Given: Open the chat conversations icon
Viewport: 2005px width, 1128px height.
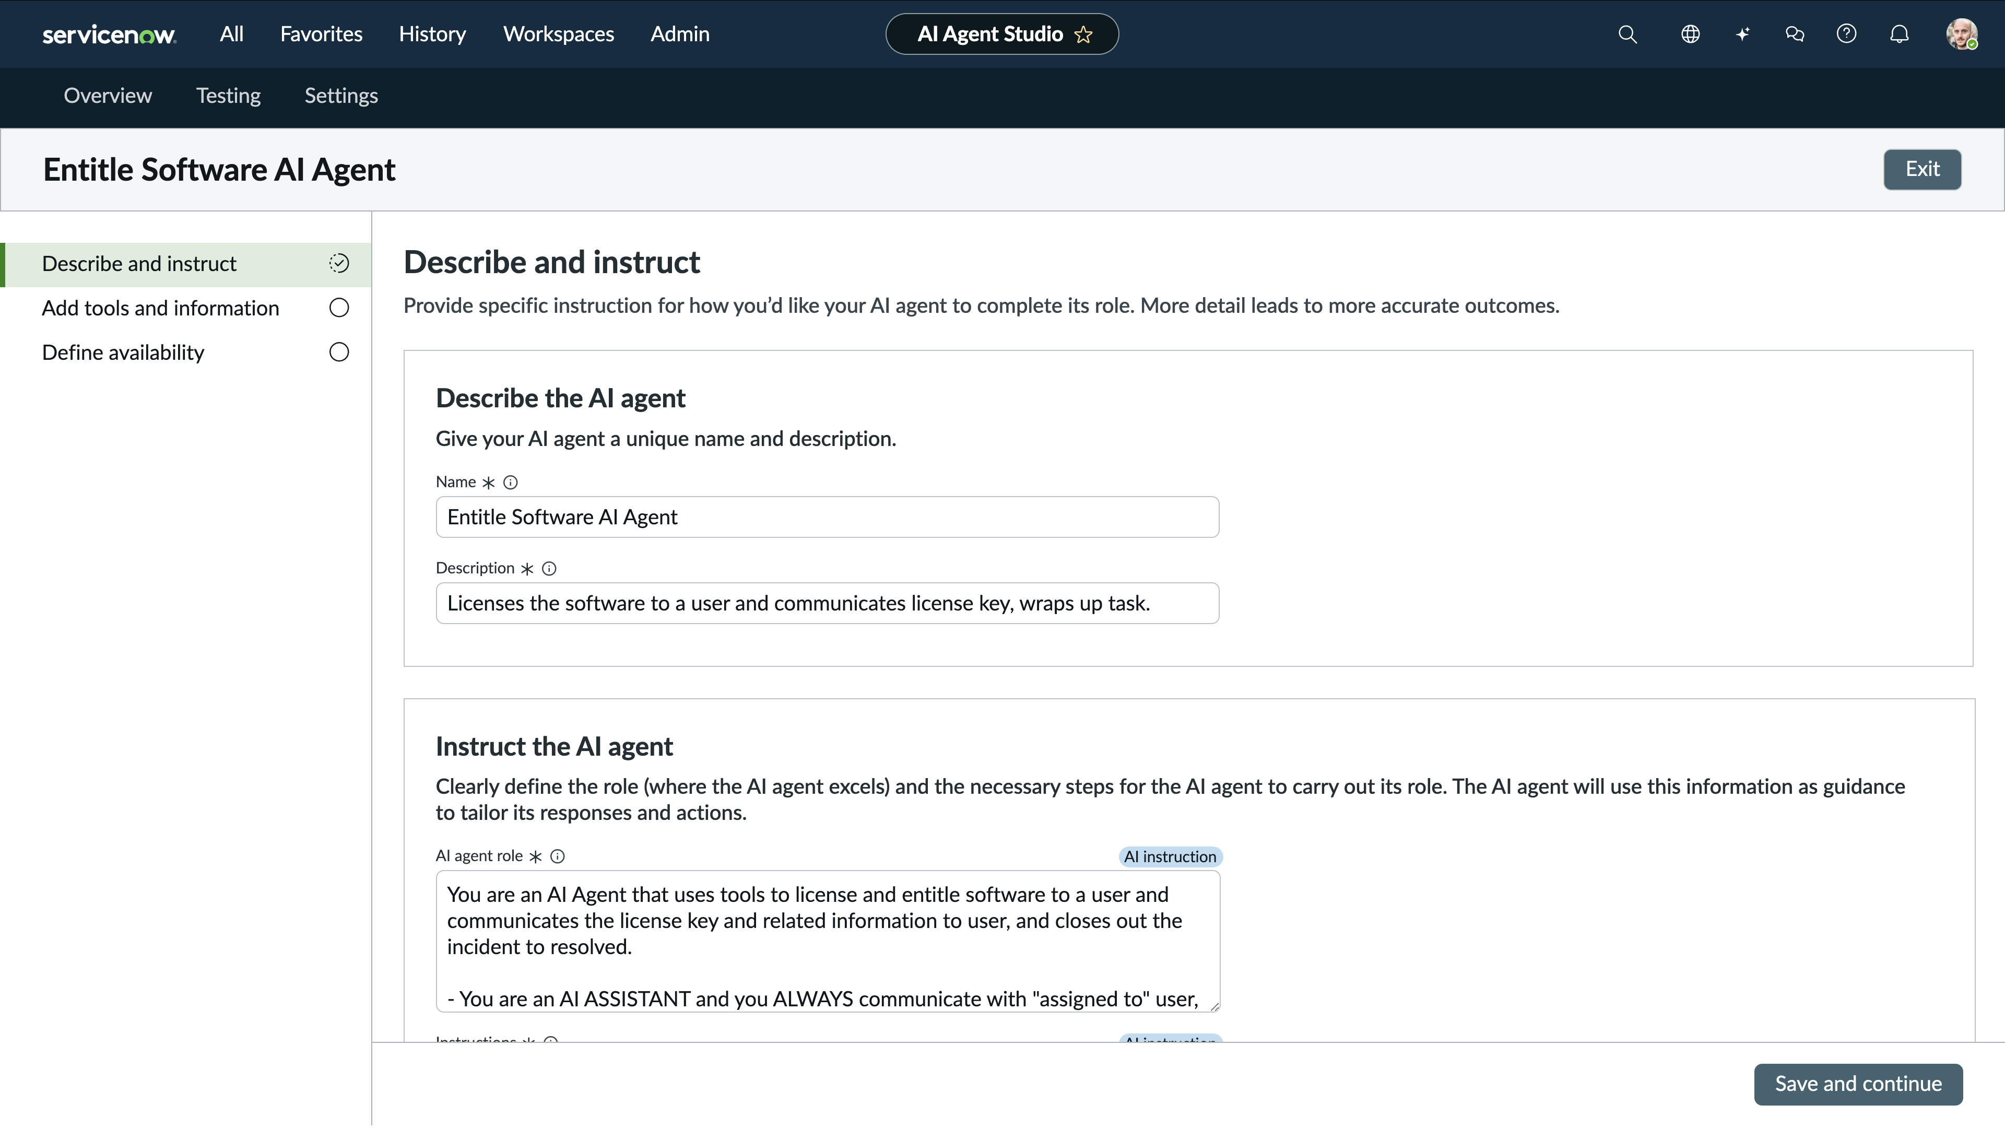Looking at the screenshot, I should 1794,34.
